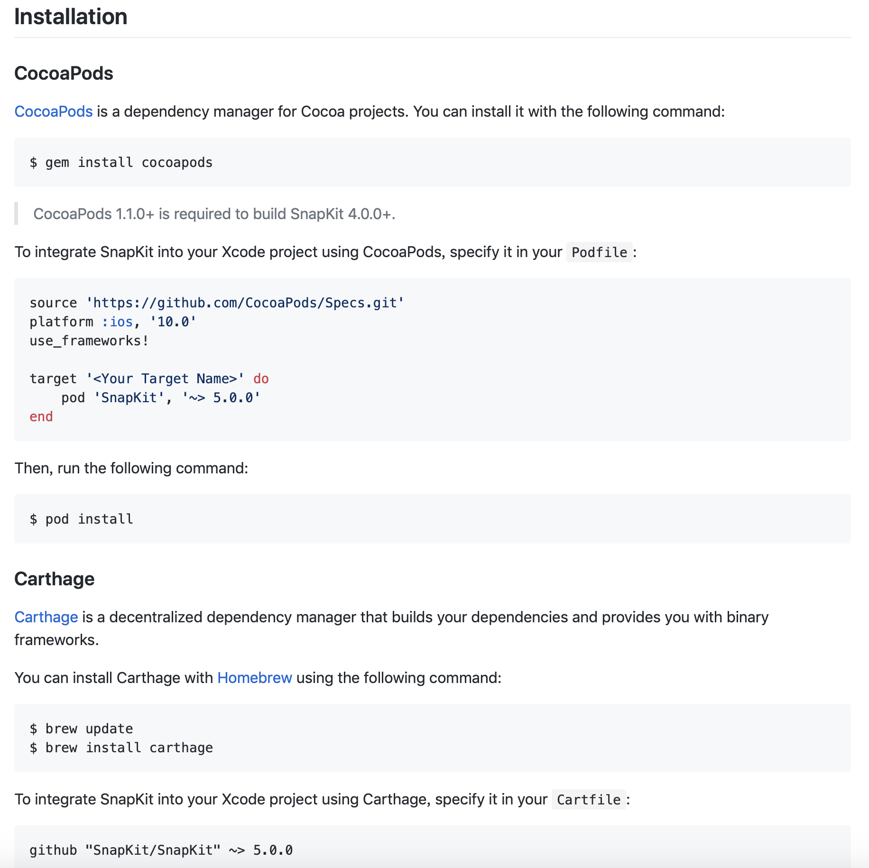Viewport: 869px width, 868px height.
Task: Click 'Then, run the following command:' text
Action: tap(131, 468)
